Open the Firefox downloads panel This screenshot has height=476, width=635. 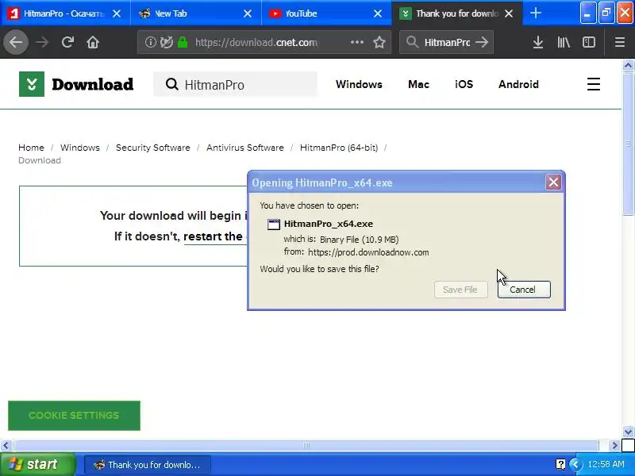pyautogui.click(x=538, y=42)
